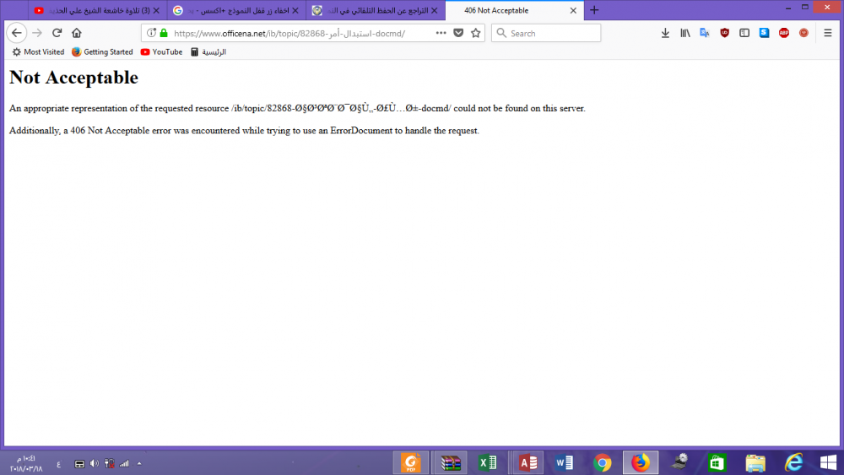This screenshot has height=475, width=844.
Task: Open Windows Store from the taskbar
Action: pos(717,462)
